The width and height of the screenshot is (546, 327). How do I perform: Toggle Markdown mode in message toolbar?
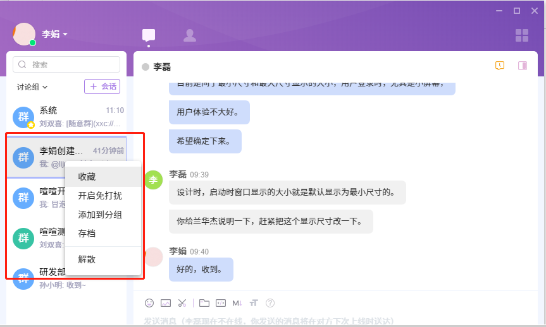tap(238, 303)
